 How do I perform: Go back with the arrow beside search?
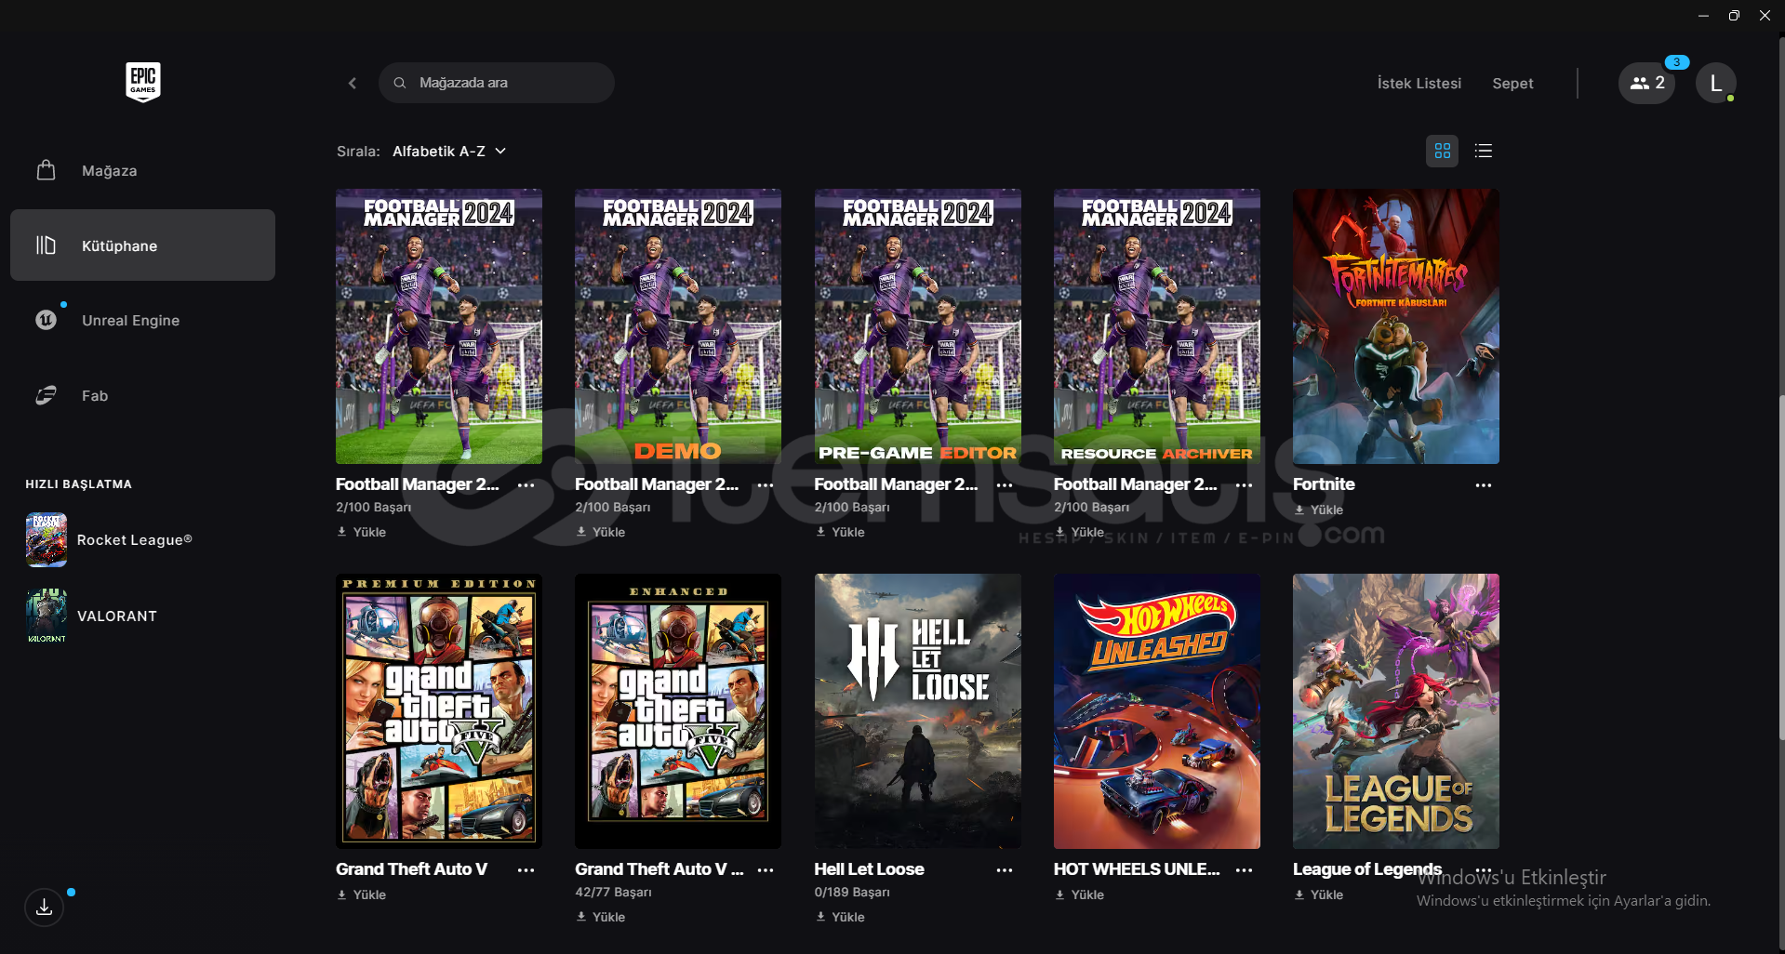click(353, 83)
